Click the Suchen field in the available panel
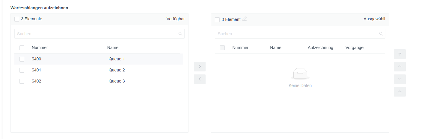 point(99,34)
